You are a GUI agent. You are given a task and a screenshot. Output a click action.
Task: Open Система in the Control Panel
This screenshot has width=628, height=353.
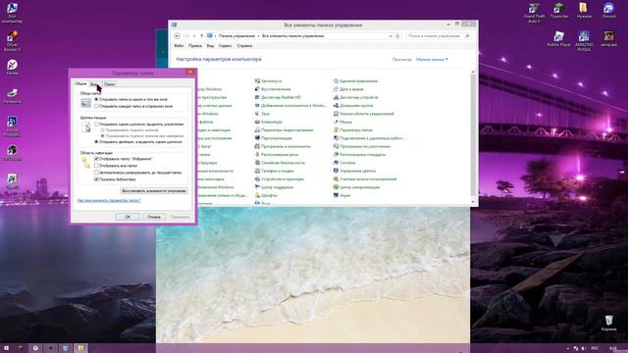pyautogui.click(x=344, y=163)
